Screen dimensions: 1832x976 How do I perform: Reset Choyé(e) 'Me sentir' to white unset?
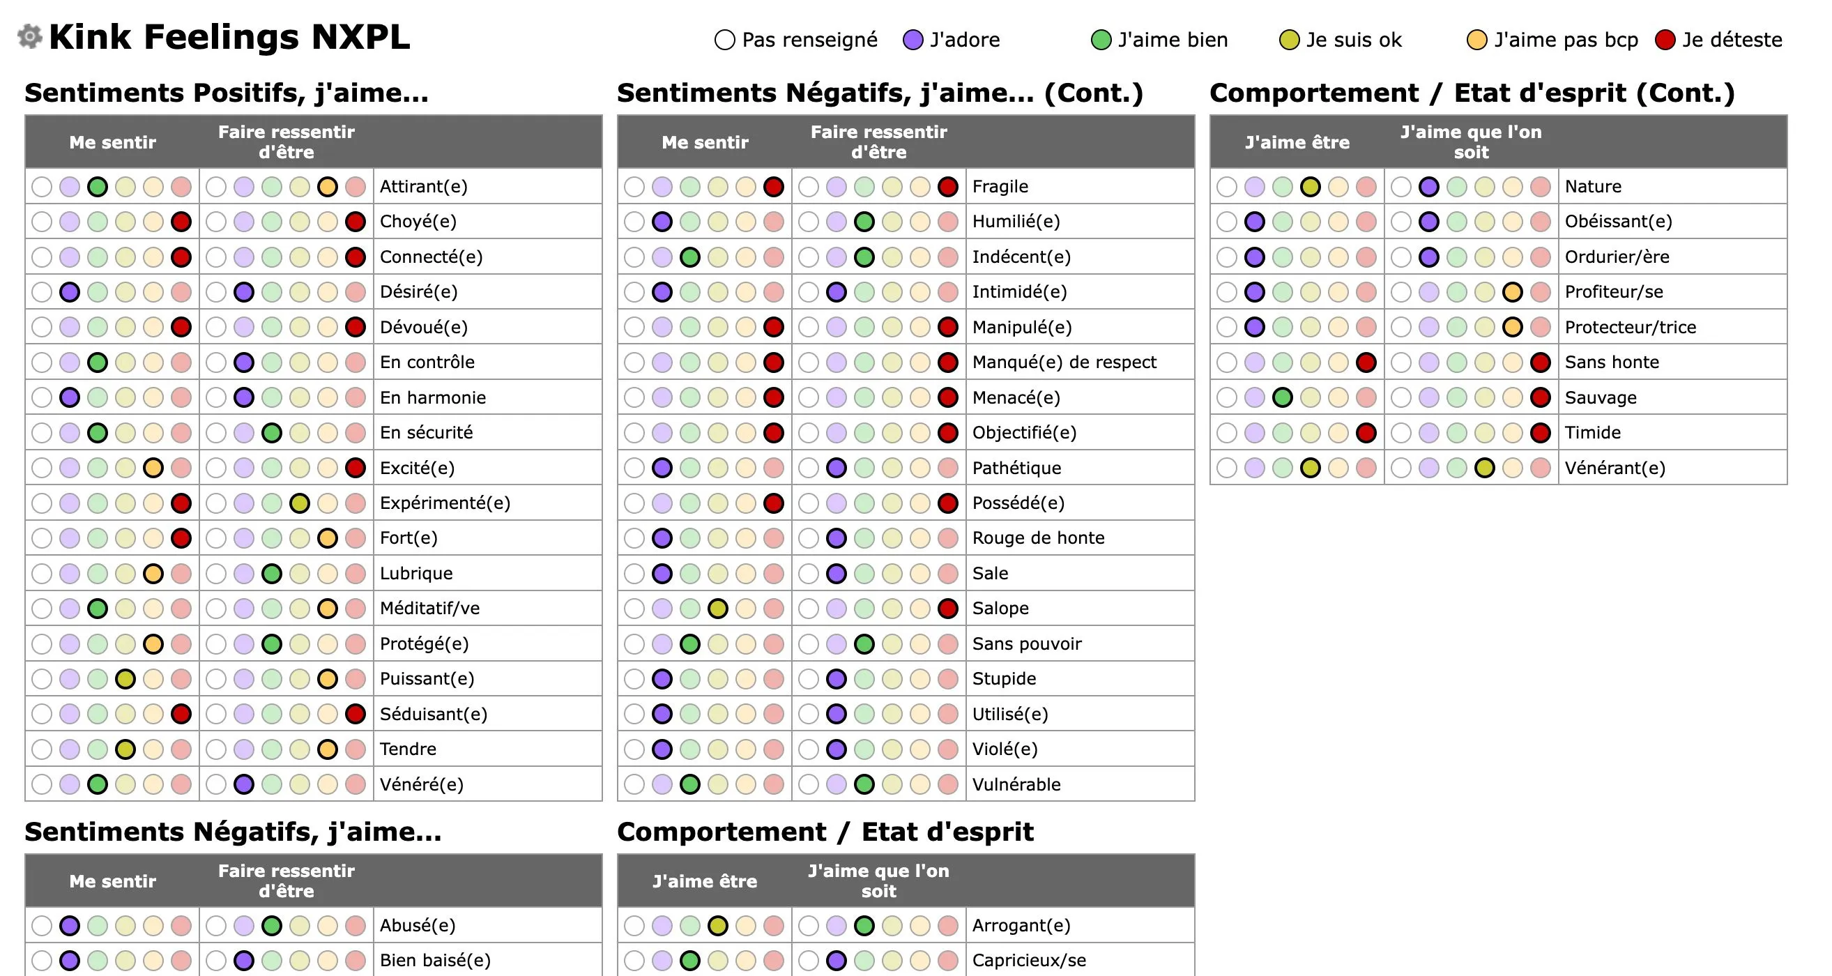42,222
